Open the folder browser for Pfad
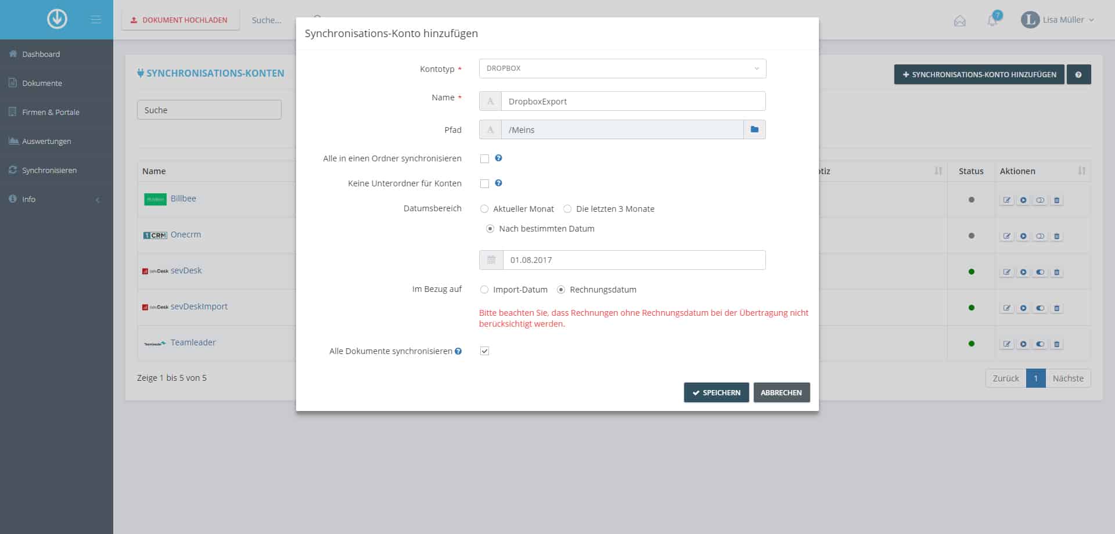Viewport: 1115px width, 534px height. click(754, 129)
